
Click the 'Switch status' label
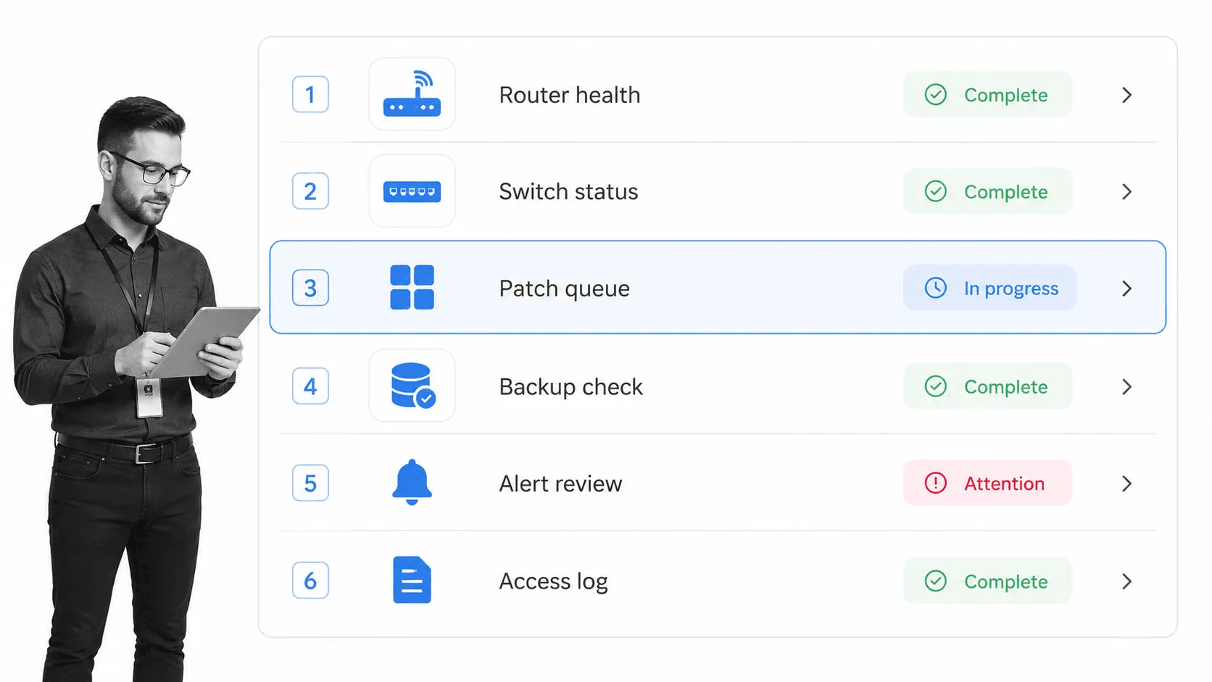pos(568,191)
